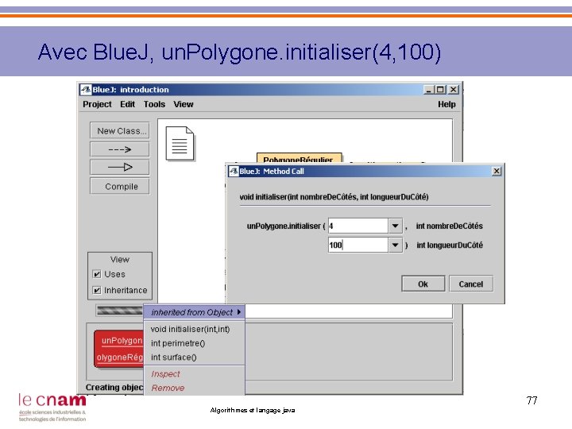Click the le cnam logo
The width and height of the screenshot is (572, 429).
(52, 408)
